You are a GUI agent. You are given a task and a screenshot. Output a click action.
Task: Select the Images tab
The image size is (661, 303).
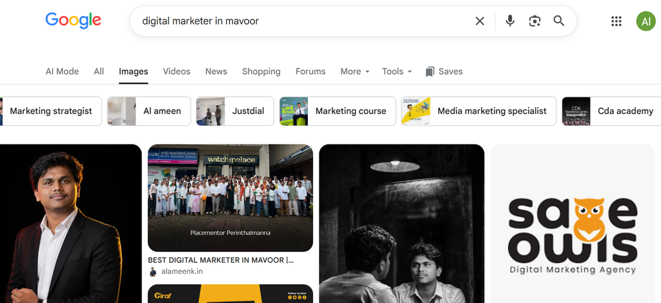pyautogui.click(x=133, y=72)
